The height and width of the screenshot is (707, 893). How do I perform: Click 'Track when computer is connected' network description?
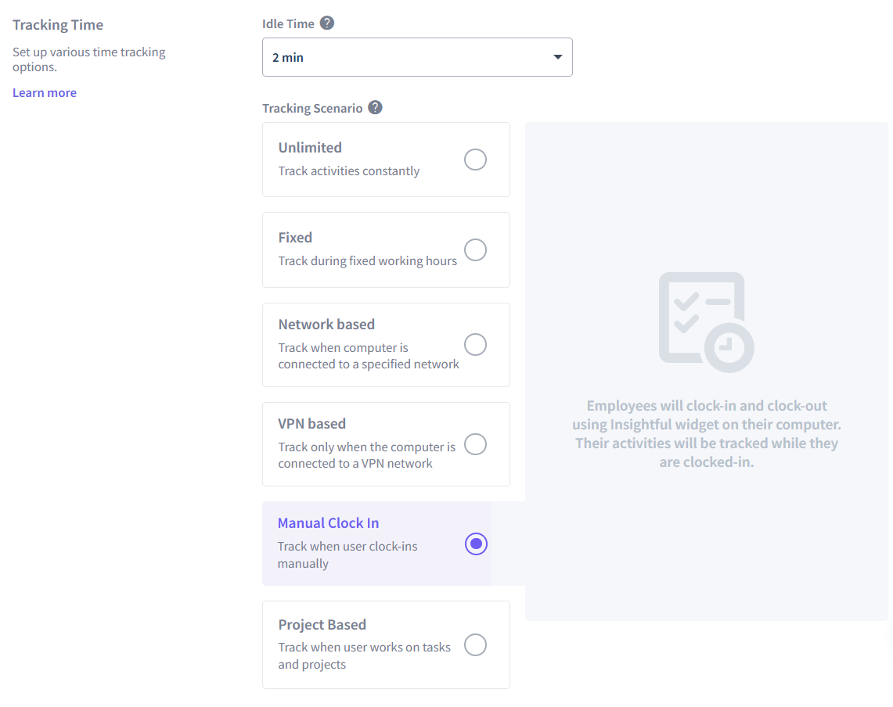(x=369, y=356)
